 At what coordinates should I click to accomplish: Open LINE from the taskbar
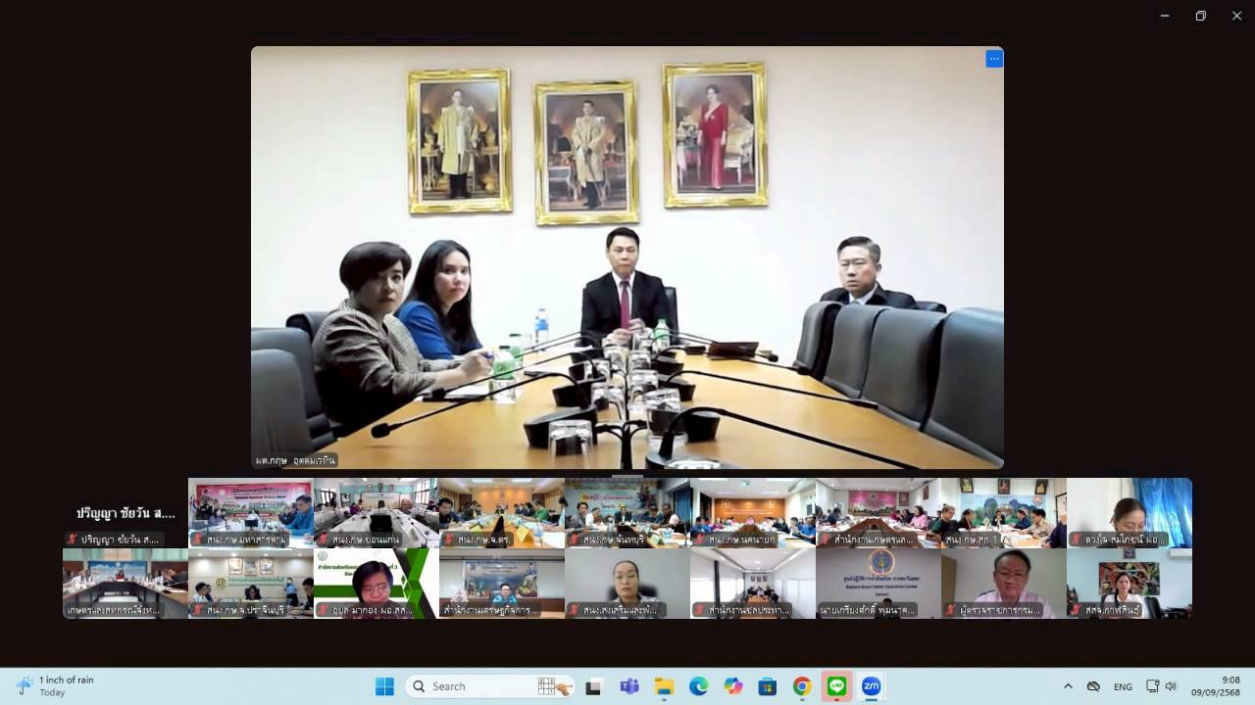(836, 686)
